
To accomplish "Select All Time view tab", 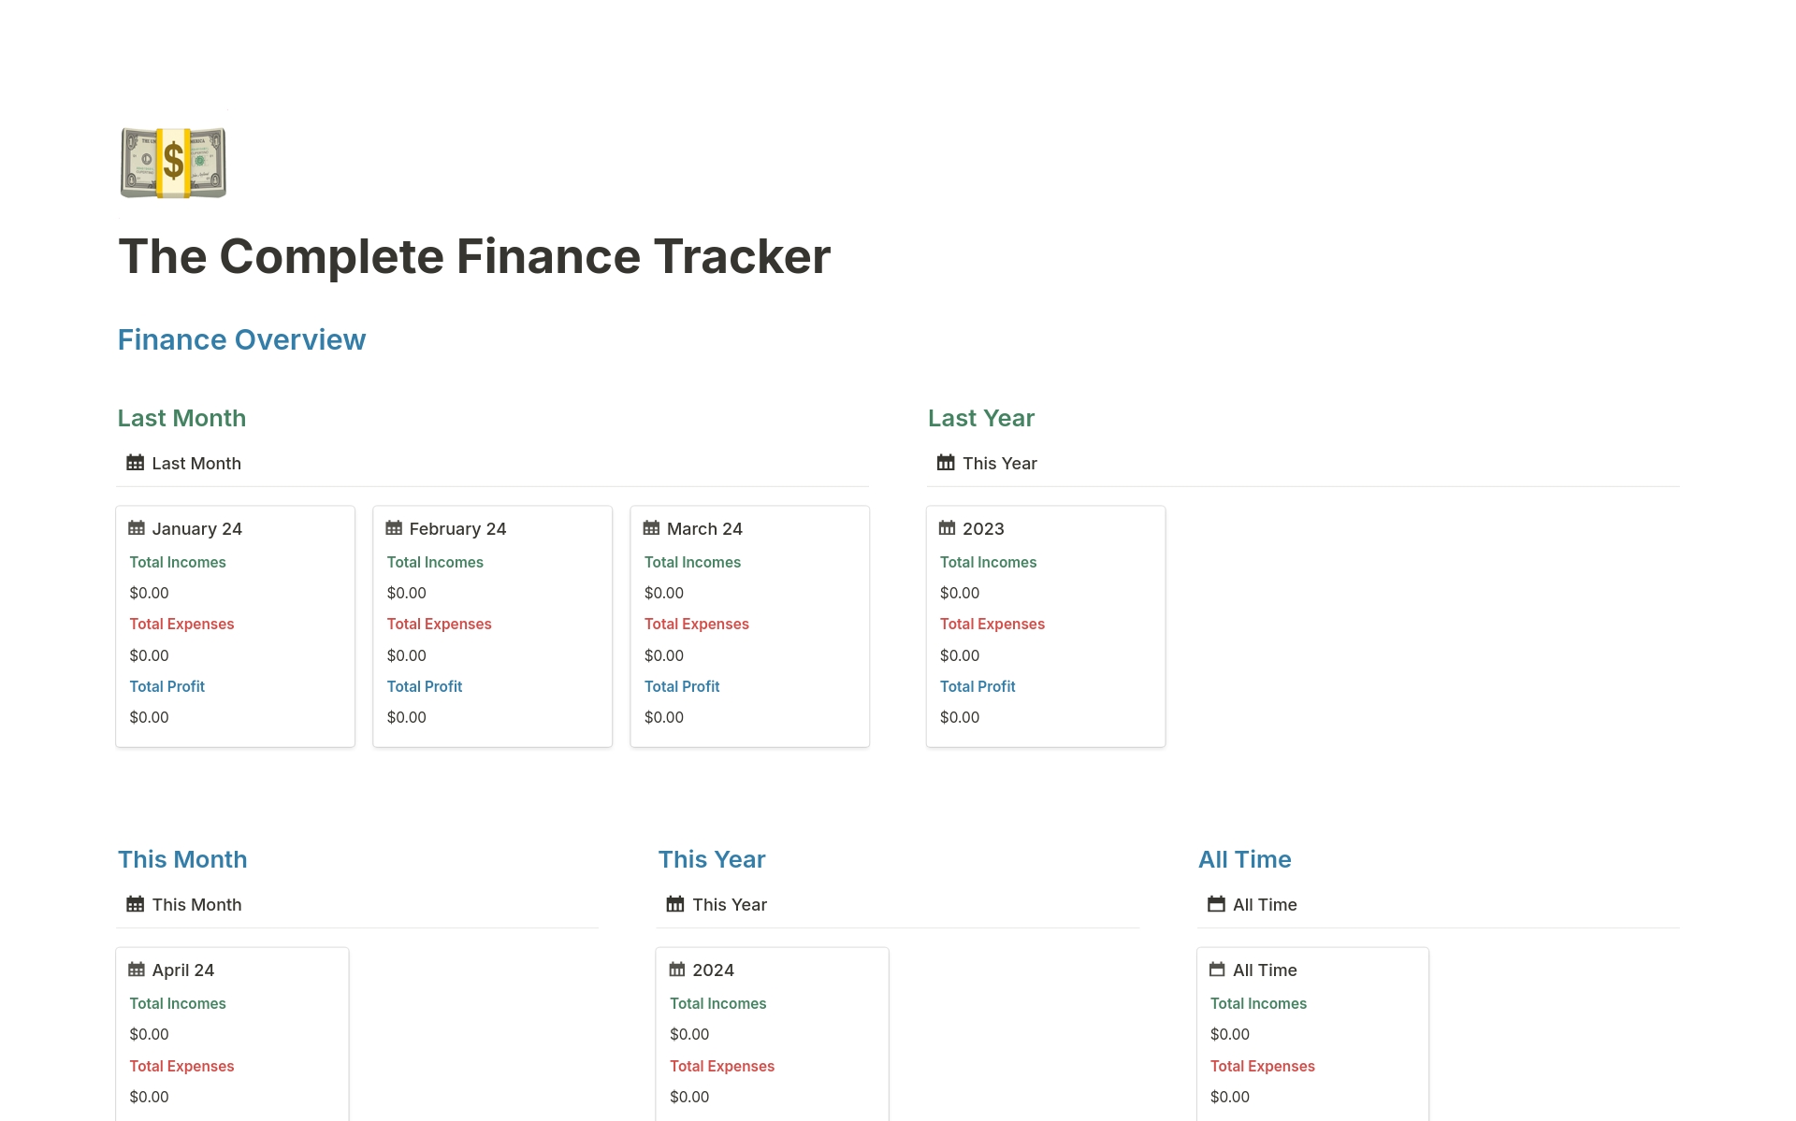I will point(1253,905).
